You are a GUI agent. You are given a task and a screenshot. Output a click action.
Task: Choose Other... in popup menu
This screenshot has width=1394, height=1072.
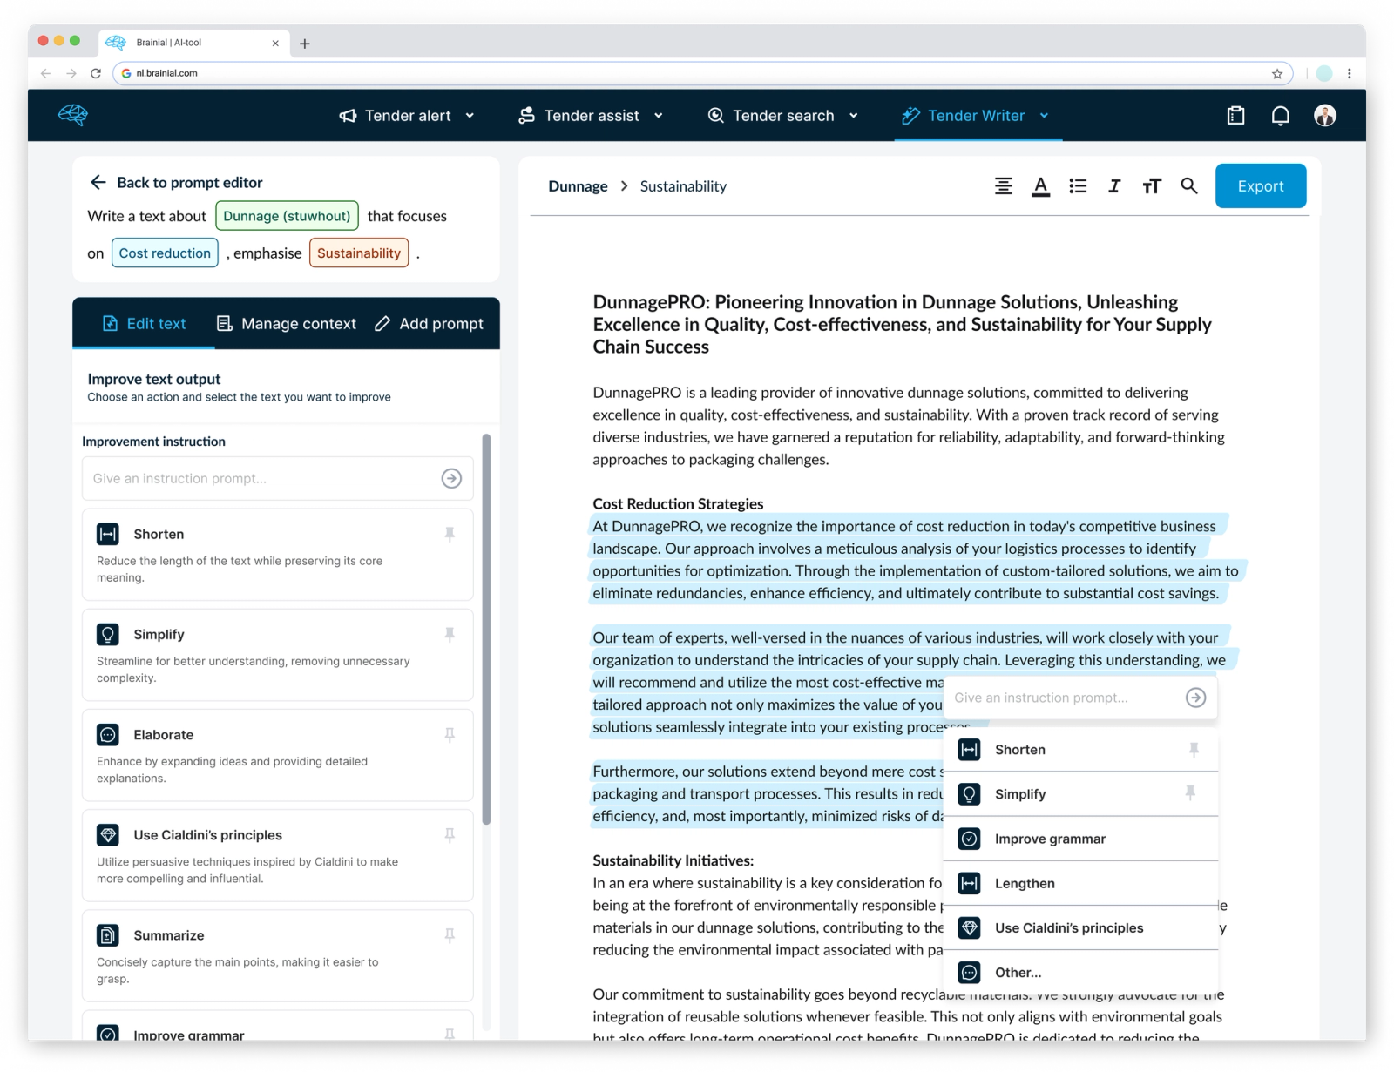click(1080, 972)
